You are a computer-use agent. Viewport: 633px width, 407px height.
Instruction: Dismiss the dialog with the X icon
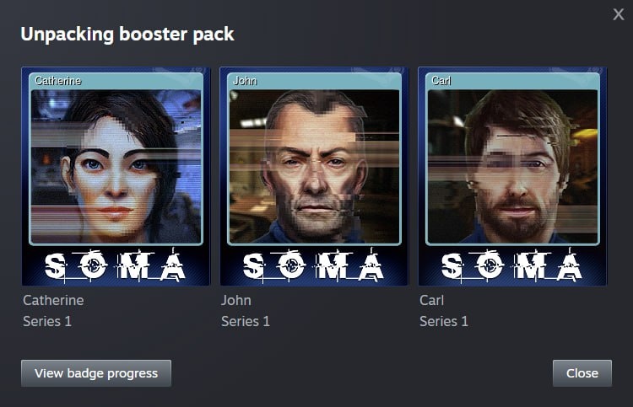618,14
